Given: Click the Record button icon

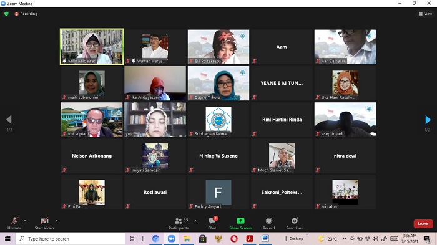Looking at the screenshot, I should (268, 221).
